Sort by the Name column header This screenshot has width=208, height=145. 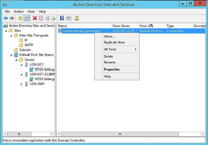[x=84, y=26]
